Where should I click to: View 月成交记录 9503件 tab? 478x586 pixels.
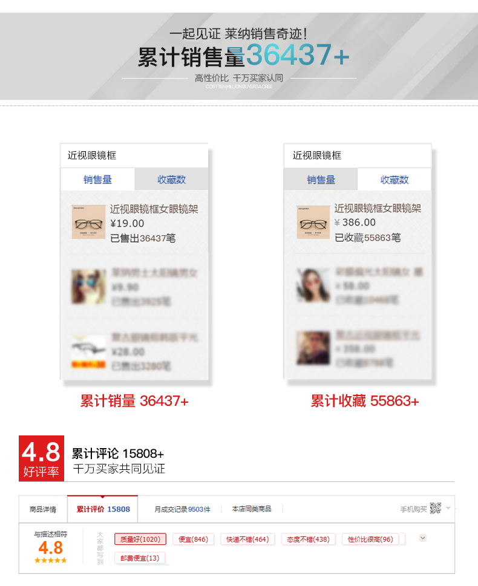pyautogui.click(x=182, y=509)
